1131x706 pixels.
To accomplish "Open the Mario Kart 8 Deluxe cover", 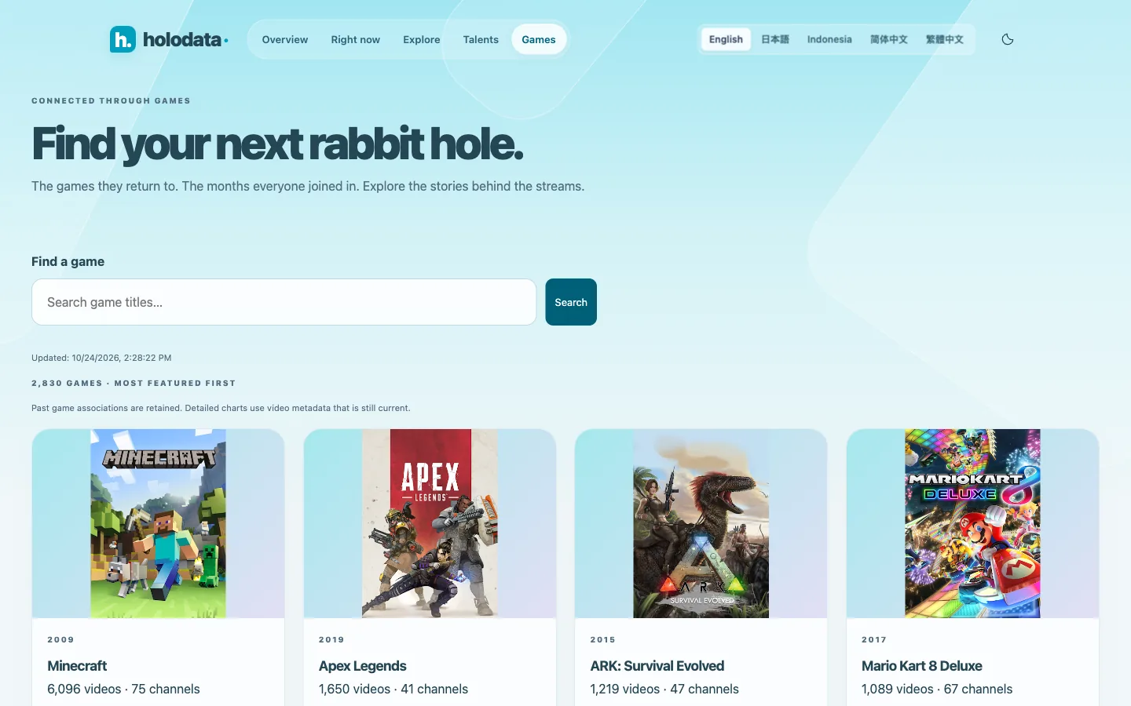I will [x=972, y=523].
